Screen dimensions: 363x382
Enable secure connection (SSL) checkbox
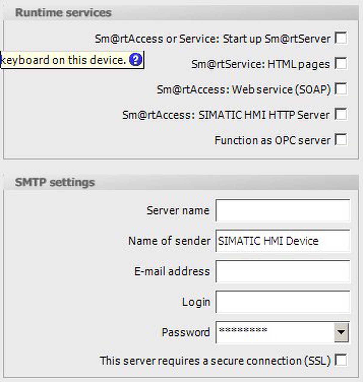[x=341, y=360]
